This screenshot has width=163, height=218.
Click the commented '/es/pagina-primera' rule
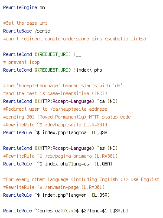[60, 156]
